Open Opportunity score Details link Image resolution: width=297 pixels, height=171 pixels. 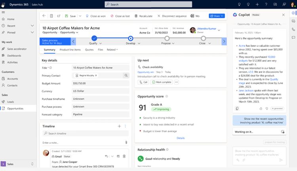181,138
